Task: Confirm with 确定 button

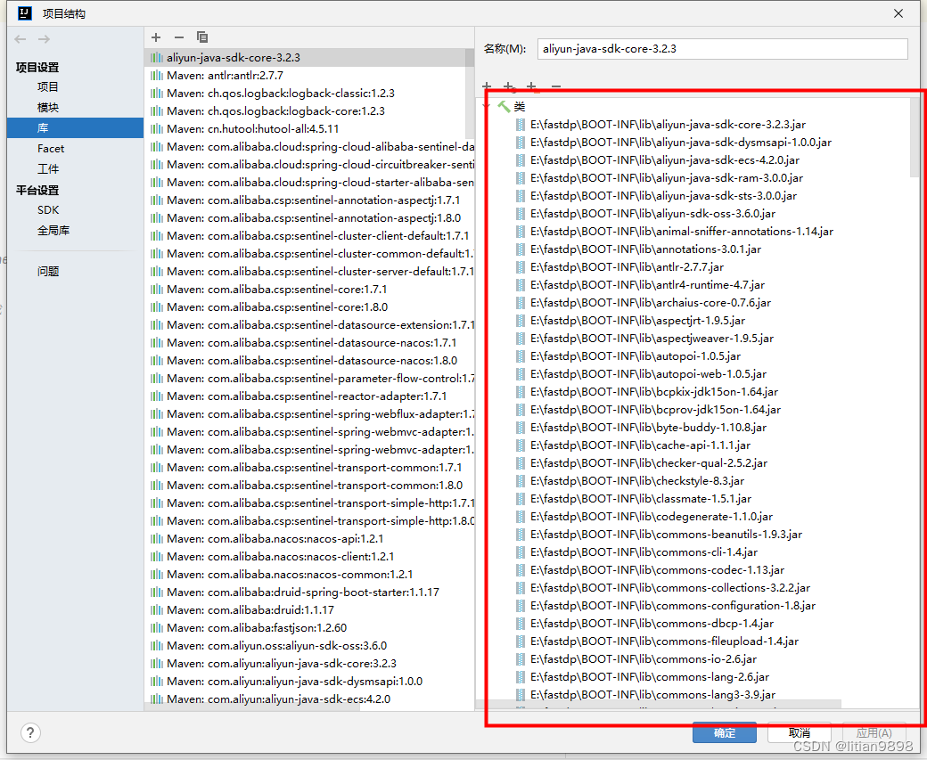Action: pos(724,732)
